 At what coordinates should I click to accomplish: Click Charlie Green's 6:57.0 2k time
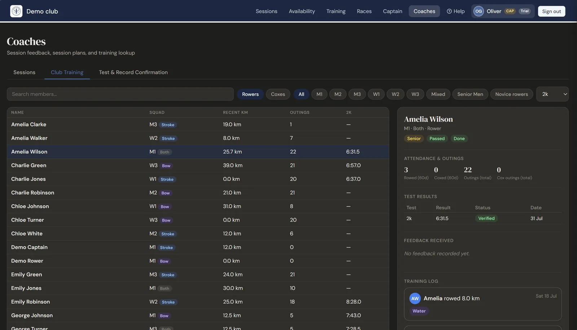353,165
